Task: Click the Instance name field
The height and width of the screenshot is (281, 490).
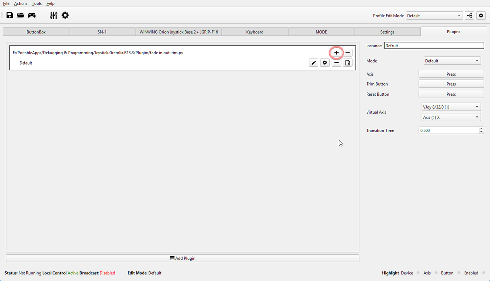Action: tap(434, 46)
